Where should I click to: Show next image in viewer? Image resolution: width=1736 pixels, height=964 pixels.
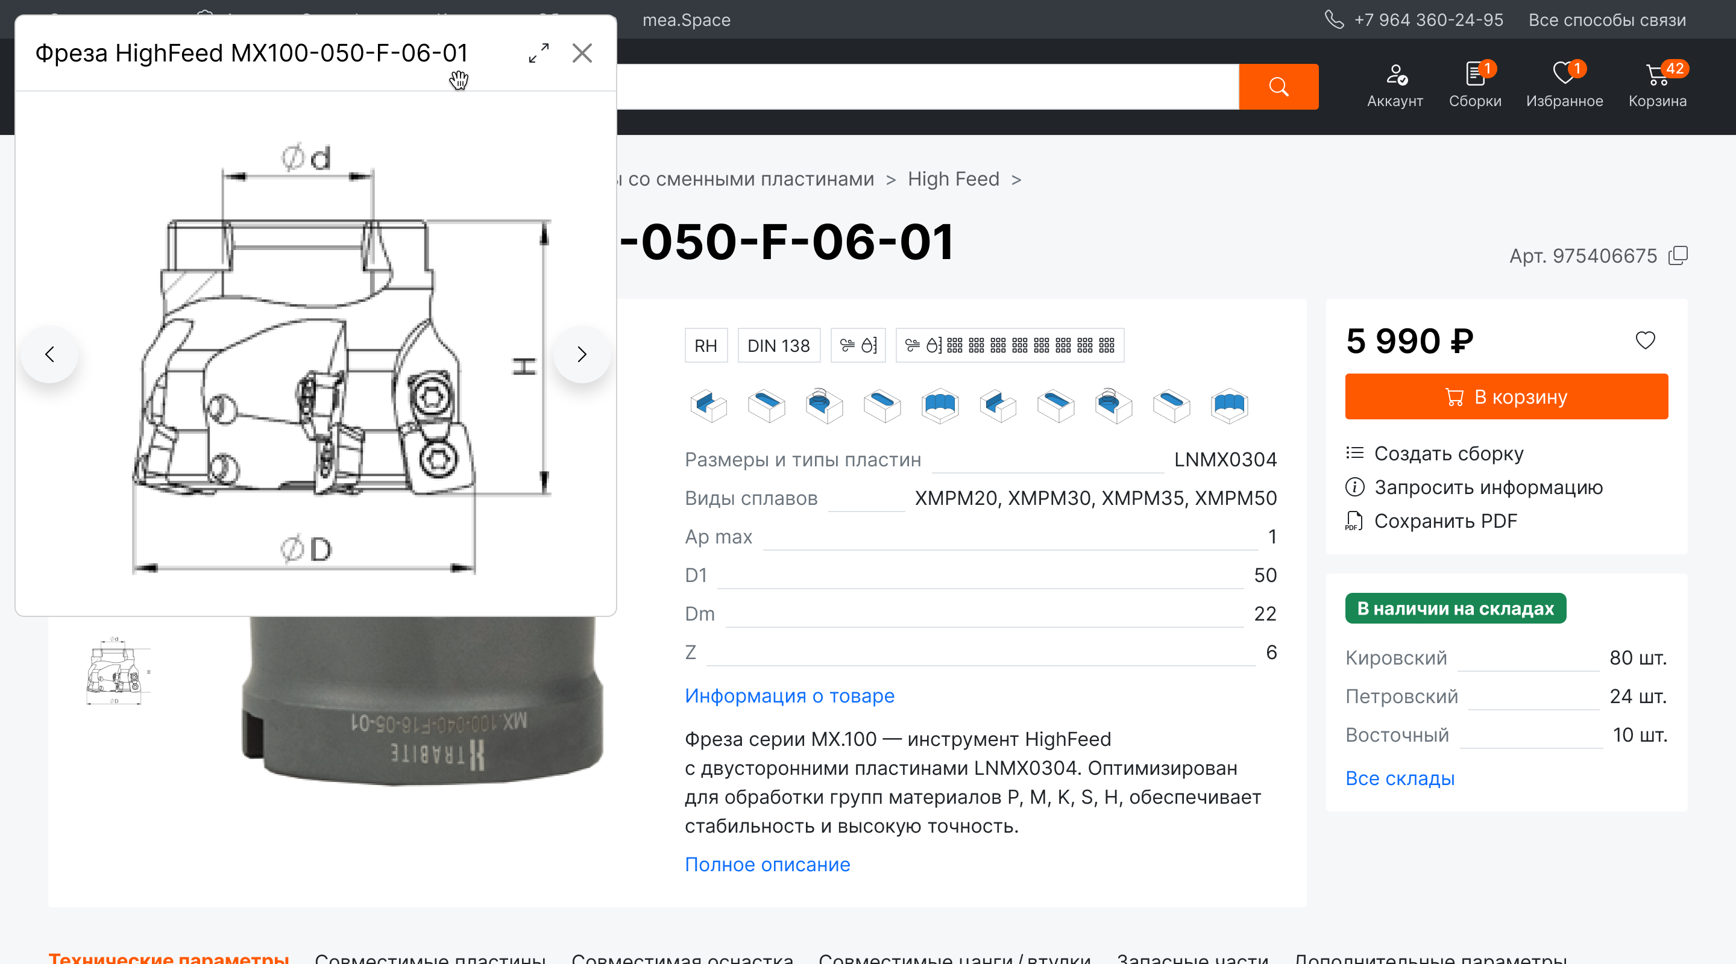pyautogui.click(x=582, y=354)
